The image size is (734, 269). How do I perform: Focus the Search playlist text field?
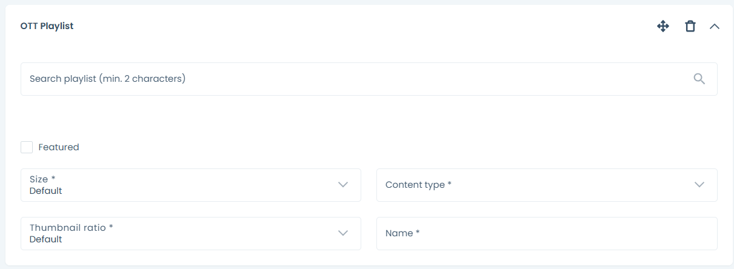pos(352,79)
